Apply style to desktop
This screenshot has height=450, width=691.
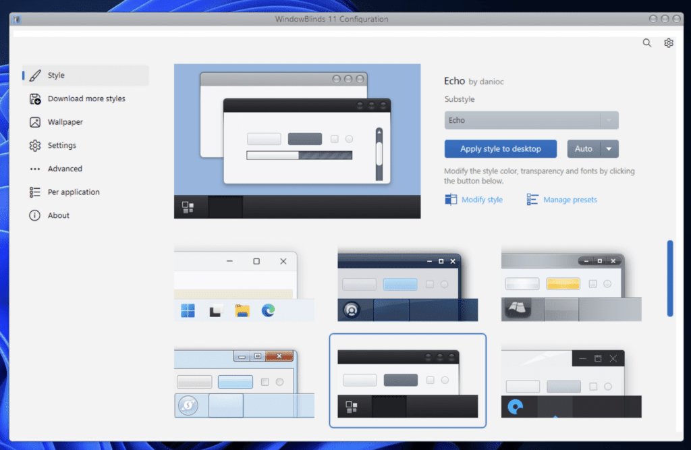point(500,148)
